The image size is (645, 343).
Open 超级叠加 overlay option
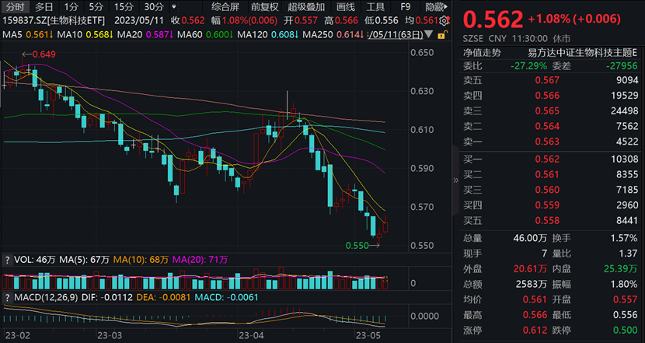[306, 7]
